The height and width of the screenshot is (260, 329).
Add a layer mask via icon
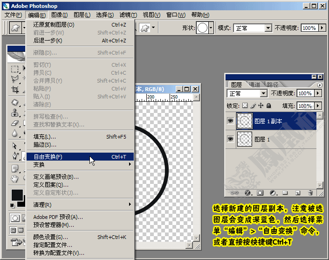click(x=260, y=192)
